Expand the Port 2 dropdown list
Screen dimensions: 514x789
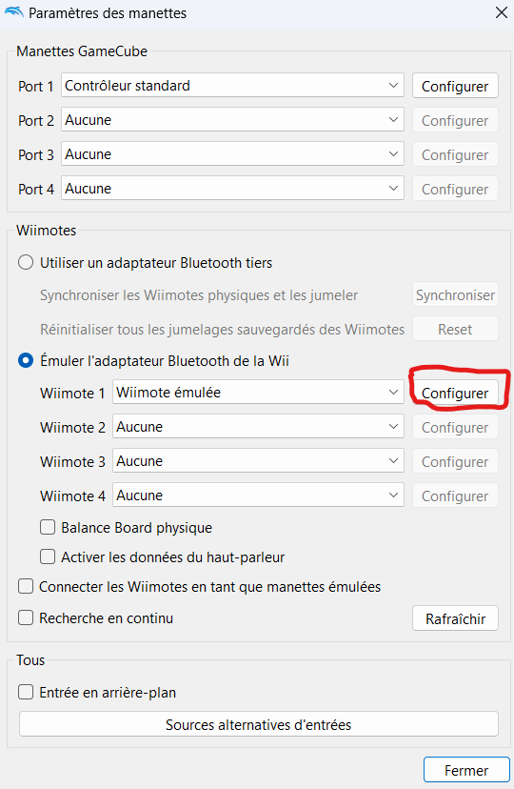coord(232,120)
